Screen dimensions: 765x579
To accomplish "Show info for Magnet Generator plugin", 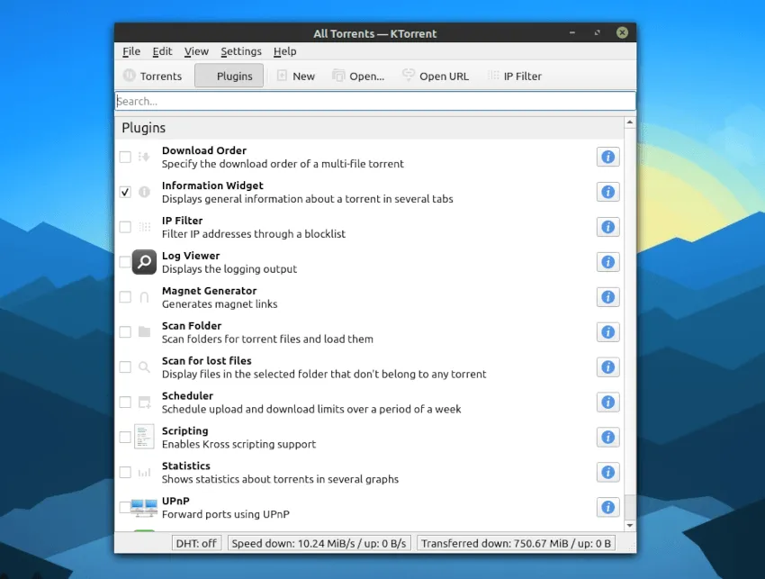I will coord(607,297).
